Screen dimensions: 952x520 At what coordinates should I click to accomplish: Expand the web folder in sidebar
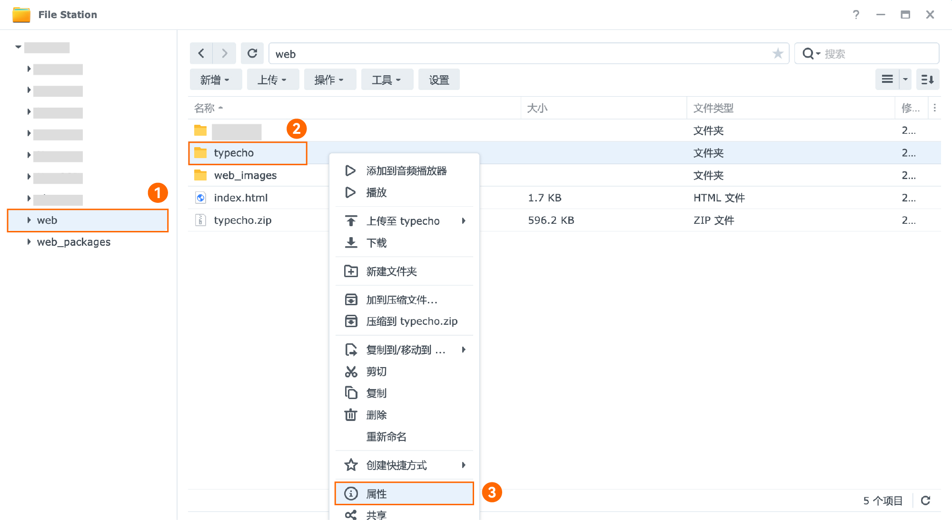(x=29, y=220)
